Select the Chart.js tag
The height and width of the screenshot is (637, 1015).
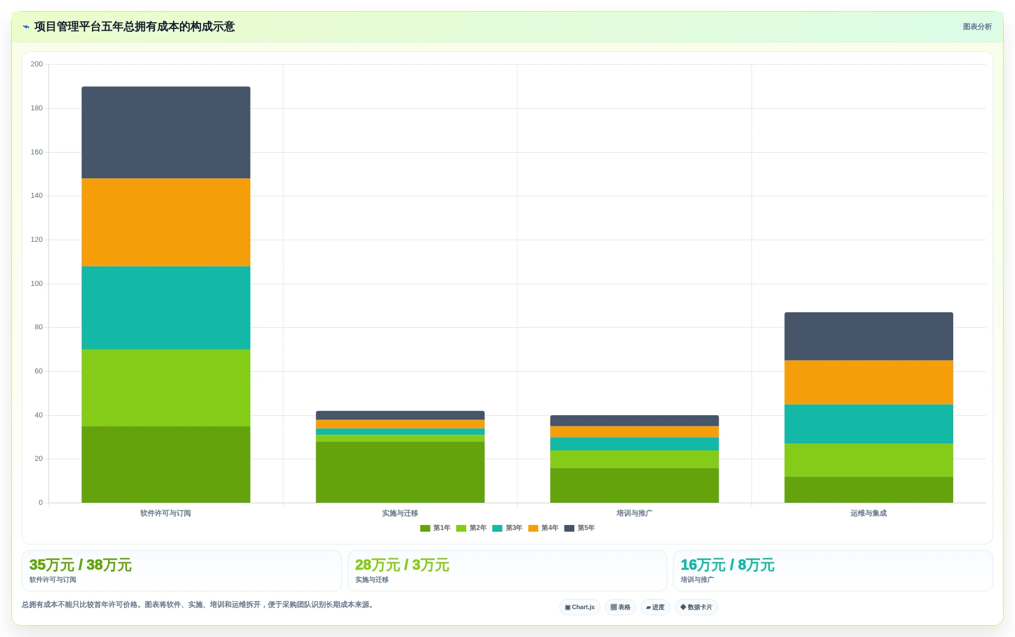pyautogui.click(x=579, y=607)
